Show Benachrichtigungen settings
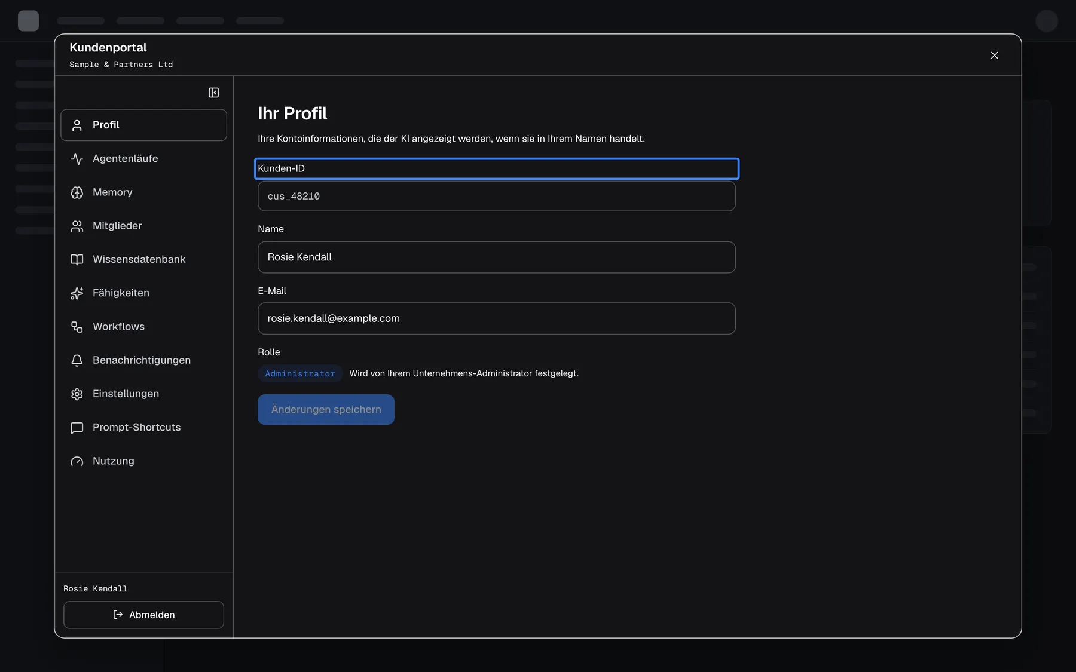This screenshot has height=672, width=1076. (143, 360)
